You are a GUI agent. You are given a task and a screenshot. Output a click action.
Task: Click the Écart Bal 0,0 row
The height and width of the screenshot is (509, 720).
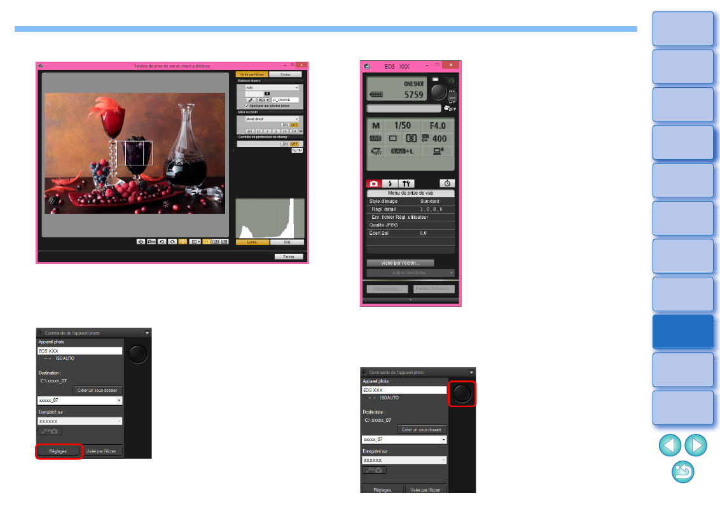click(410, 233)
